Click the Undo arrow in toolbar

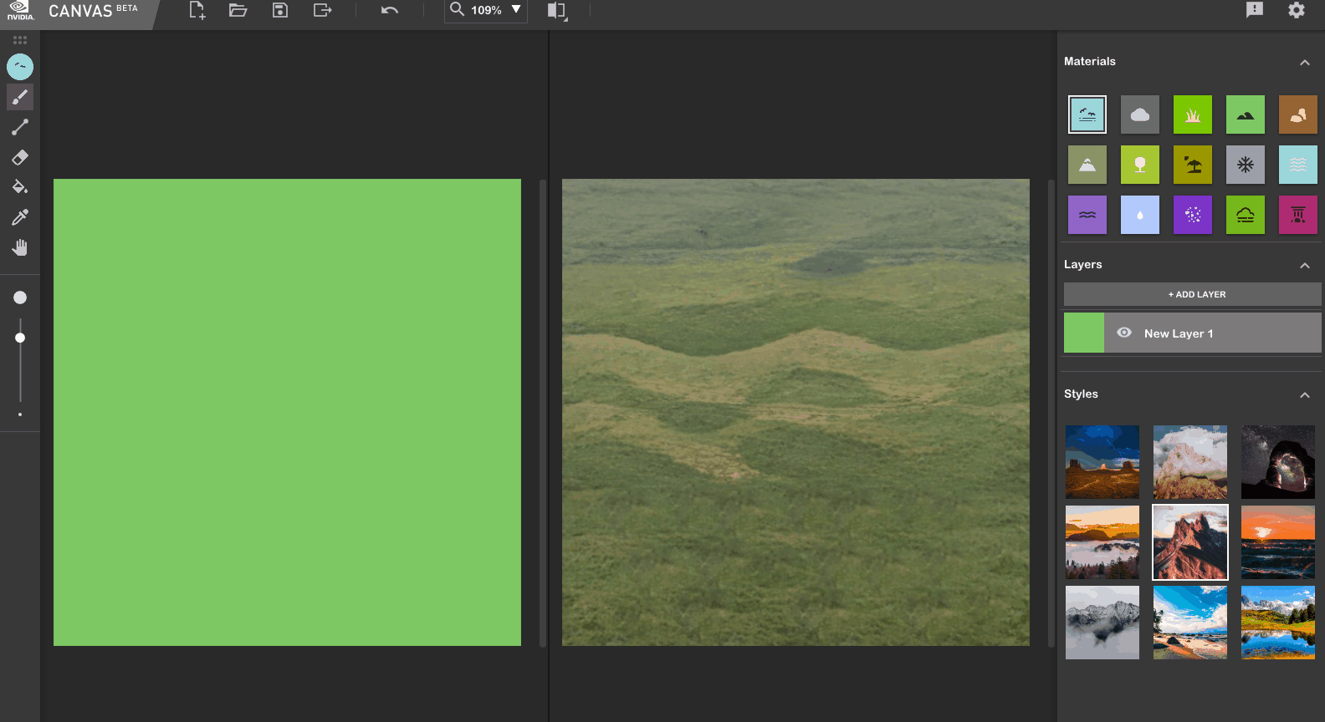coord(389,10)
